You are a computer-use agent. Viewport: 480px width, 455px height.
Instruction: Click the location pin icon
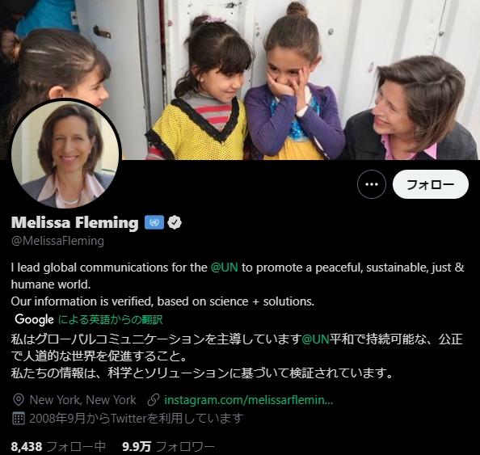click(19, 400)
